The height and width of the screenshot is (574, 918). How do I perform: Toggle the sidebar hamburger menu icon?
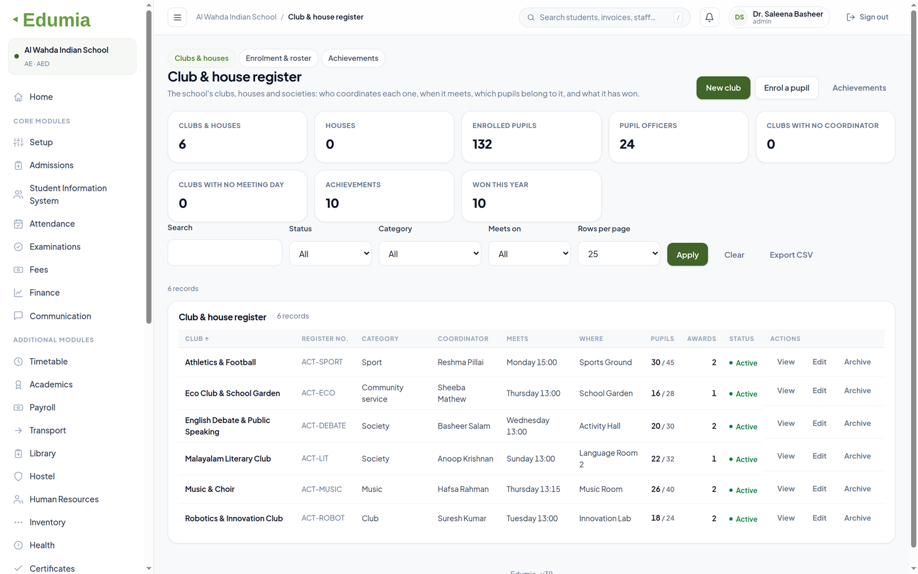pyautogui.click(x=177, y=18)
